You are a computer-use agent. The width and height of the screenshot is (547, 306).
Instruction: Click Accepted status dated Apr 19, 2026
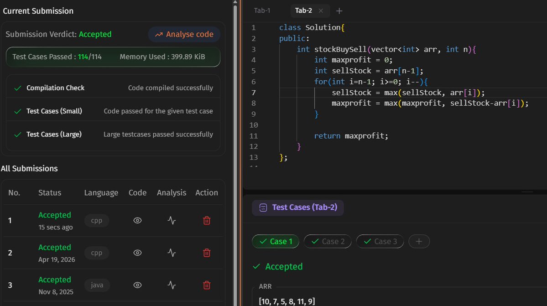pyautogui.click(x=54, y=247)
